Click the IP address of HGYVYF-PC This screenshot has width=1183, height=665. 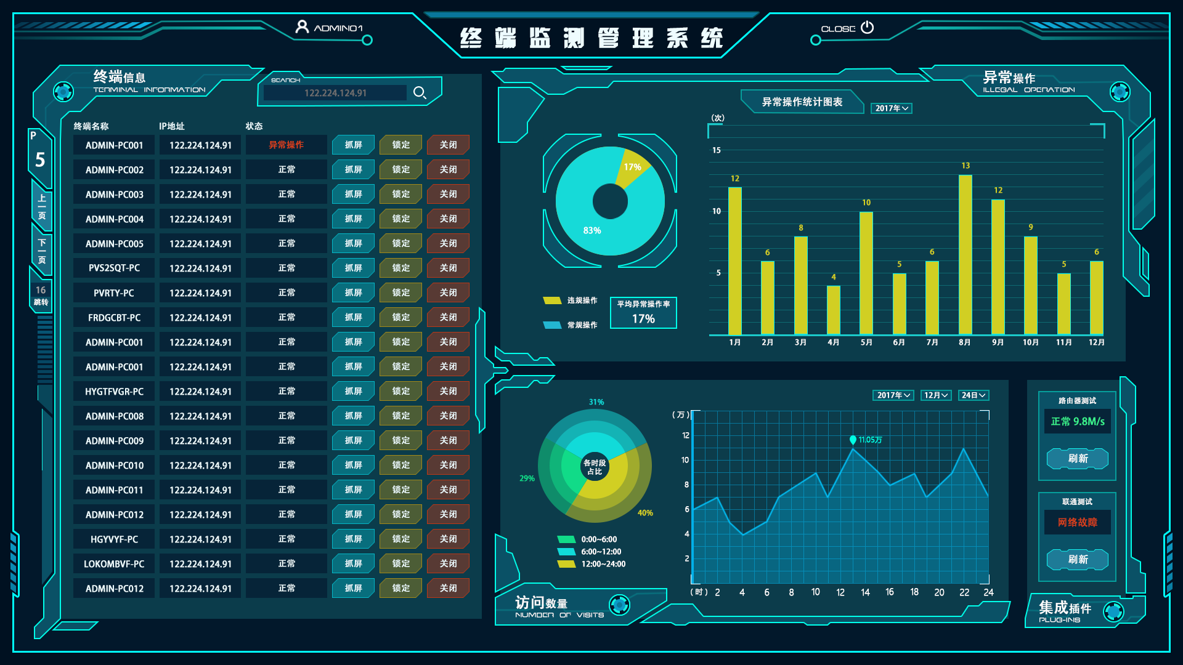point(200,539)
